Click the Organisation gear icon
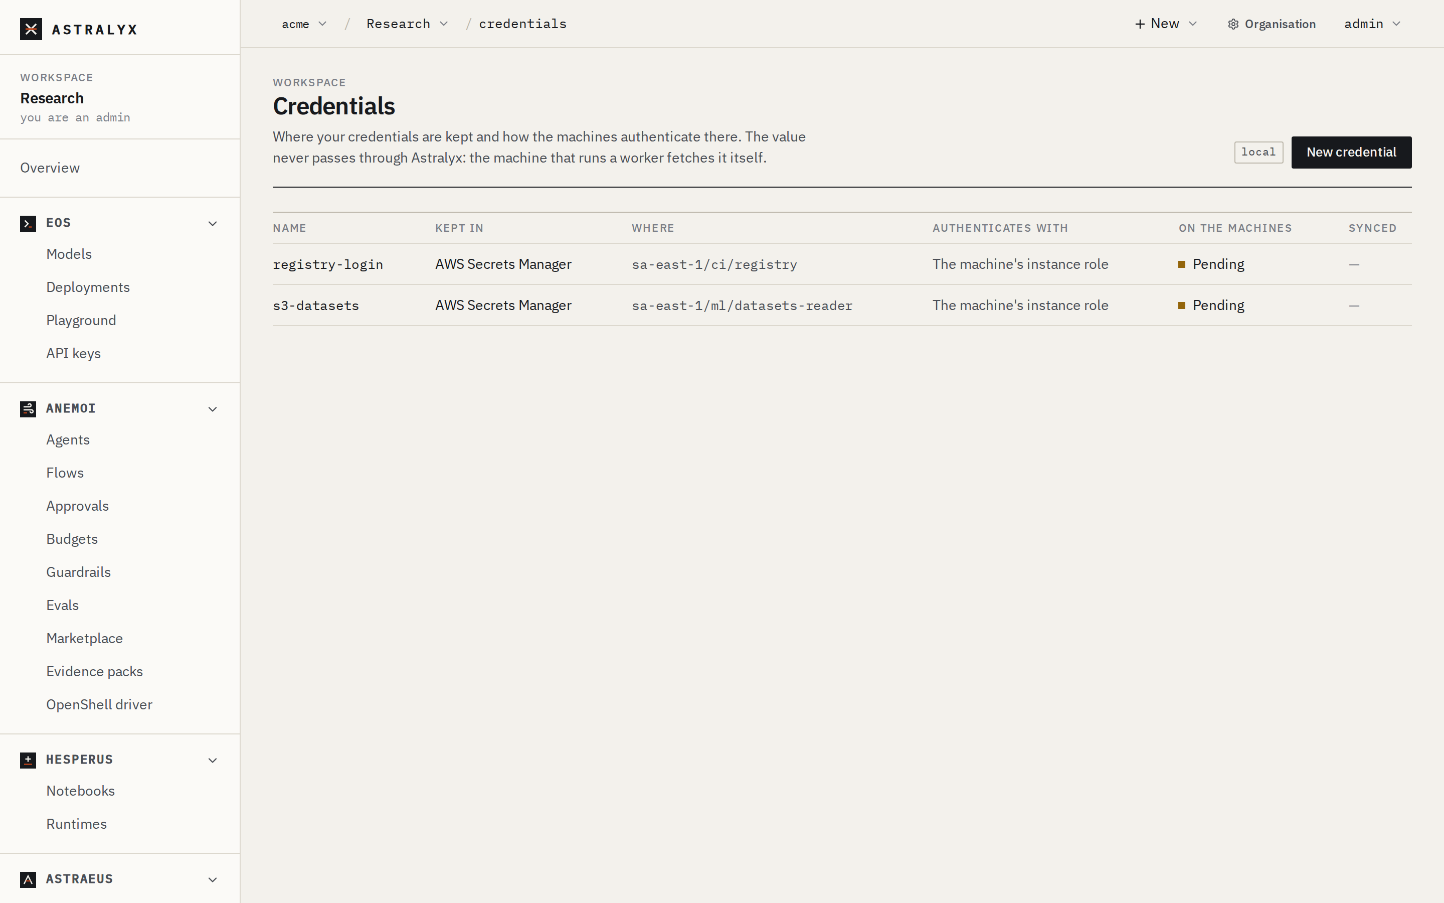 point(1233,24)
